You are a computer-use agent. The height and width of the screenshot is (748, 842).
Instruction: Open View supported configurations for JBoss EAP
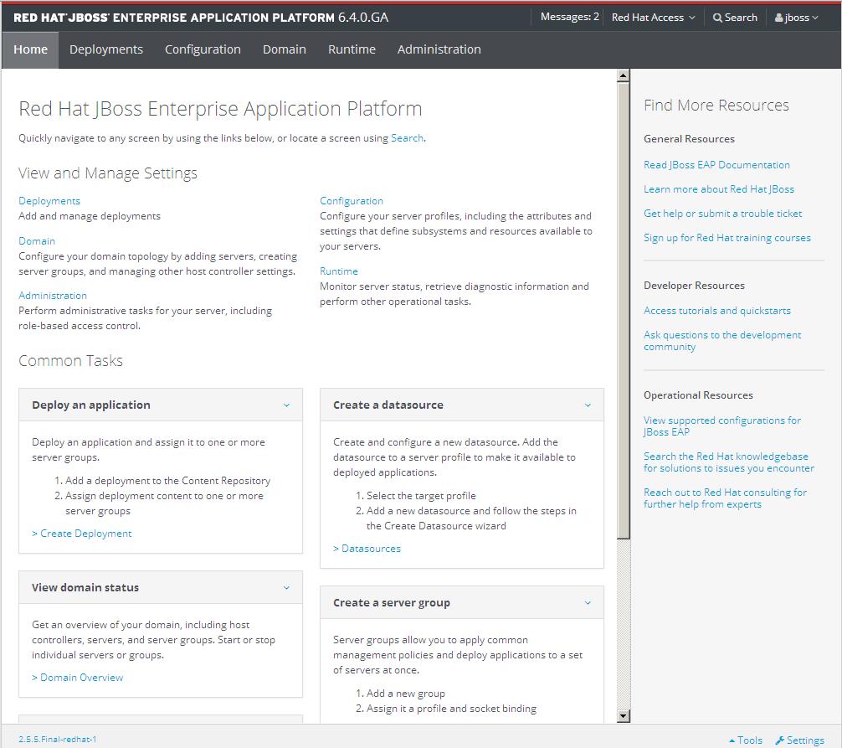click(721, 426)
